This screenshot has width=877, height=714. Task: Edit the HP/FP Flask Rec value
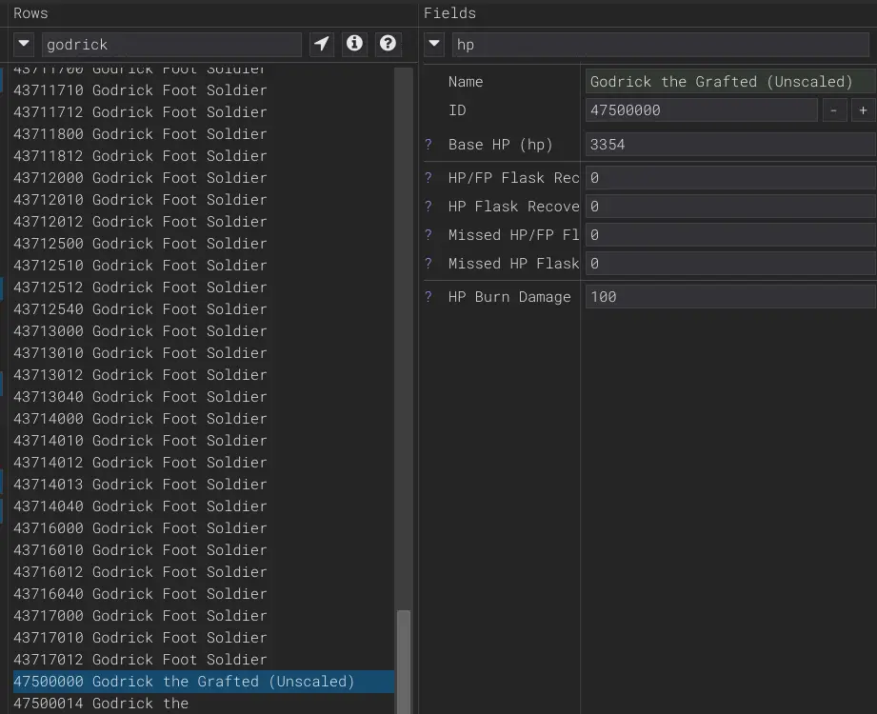pos(730,178)
